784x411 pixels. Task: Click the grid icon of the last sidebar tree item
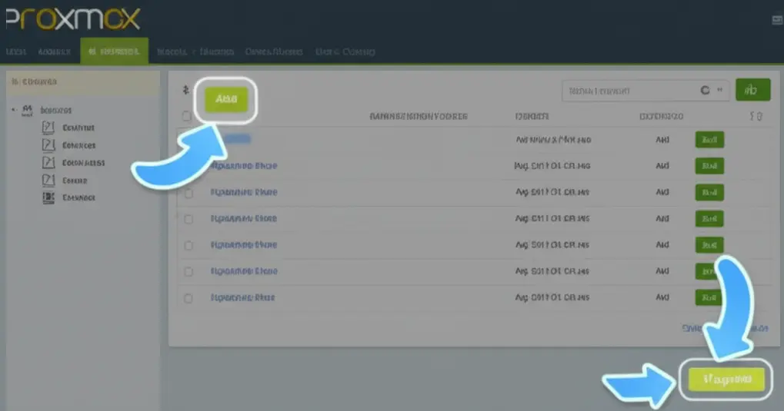tap(48, 197)
